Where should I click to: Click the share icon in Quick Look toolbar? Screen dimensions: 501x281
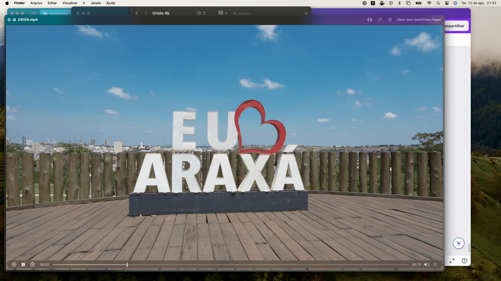click(390, 20)
